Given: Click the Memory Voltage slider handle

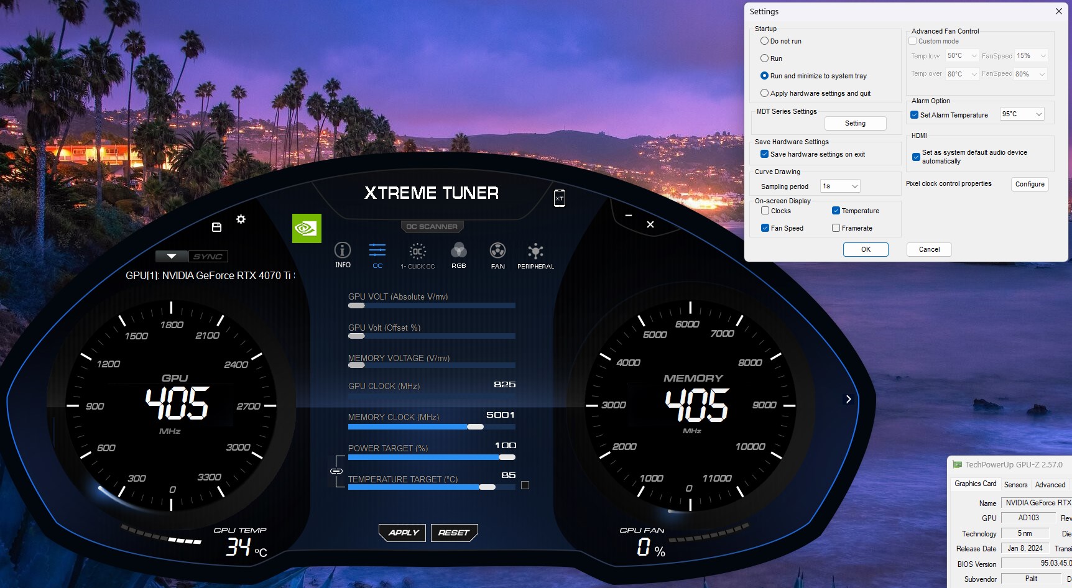Looking at the screenshot, I should 356,365.
